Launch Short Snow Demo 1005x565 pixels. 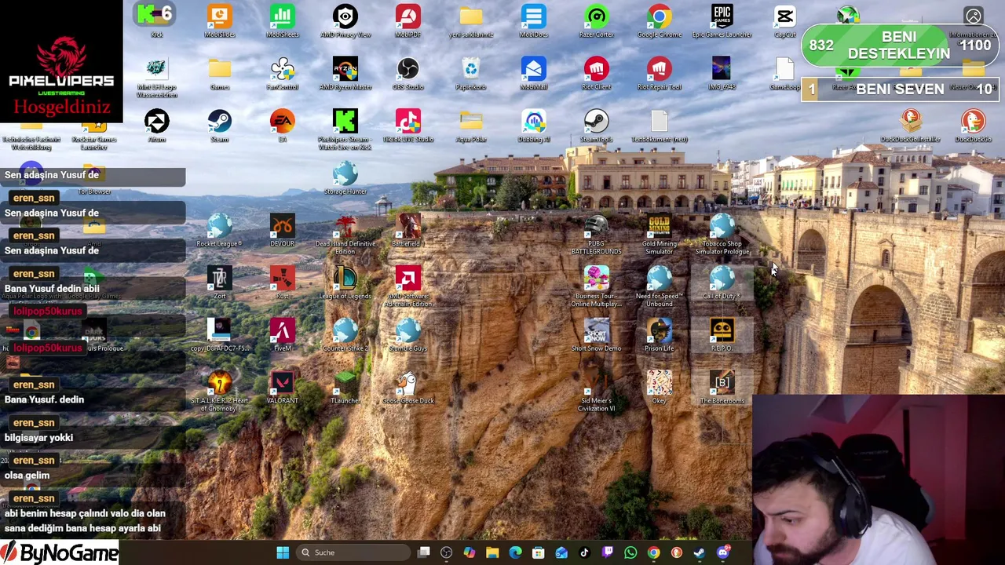[596, 337]
